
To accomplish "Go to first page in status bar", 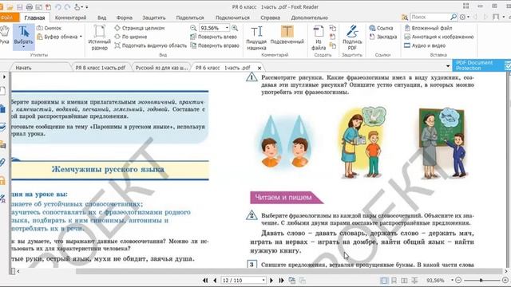I will tap(205, 280).
